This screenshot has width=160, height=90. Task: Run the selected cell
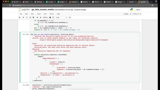45,17
